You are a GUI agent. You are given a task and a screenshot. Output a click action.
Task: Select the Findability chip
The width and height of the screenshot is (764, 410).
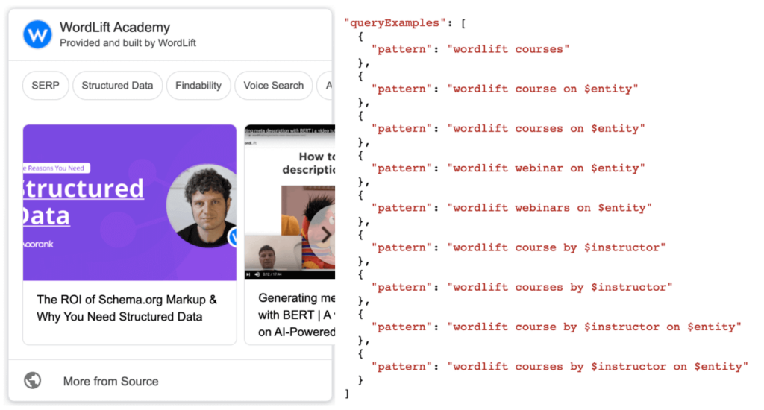click(x=198, y=86)
